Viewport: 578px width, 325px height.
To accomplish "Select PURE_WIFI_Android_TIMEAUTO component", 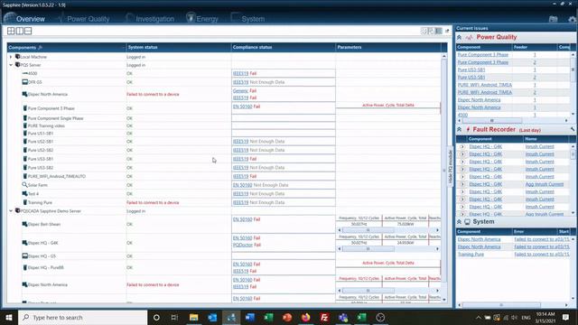I will click(57, 176).
